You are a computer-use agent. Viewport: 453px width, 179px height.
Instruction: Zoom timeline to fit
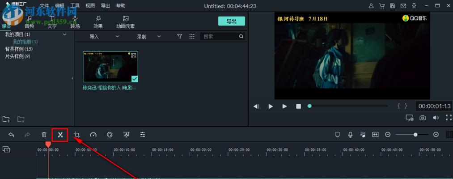click(375, 134)
